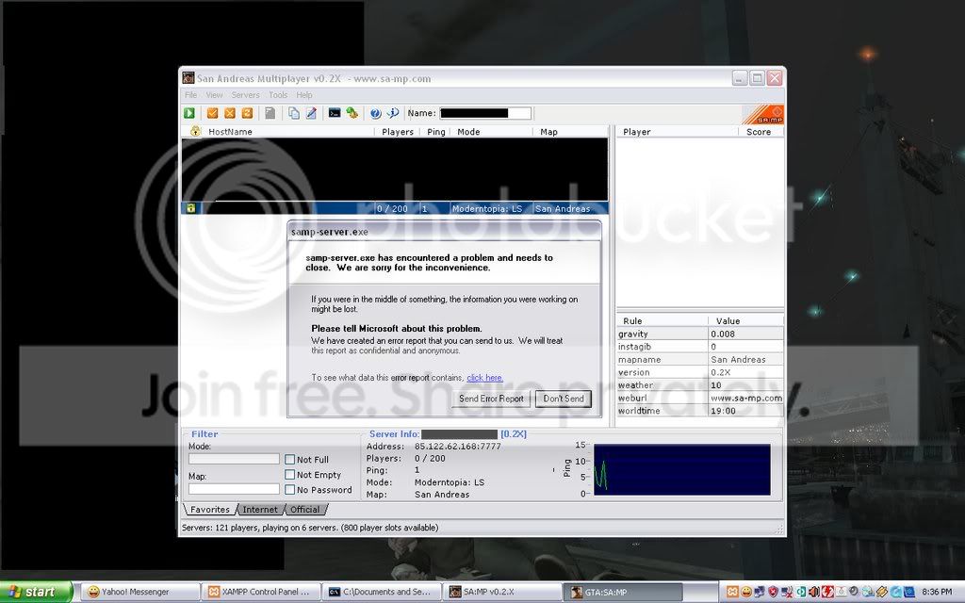Click the Map filter input field

pyautogui.click(x=234, y=489)
